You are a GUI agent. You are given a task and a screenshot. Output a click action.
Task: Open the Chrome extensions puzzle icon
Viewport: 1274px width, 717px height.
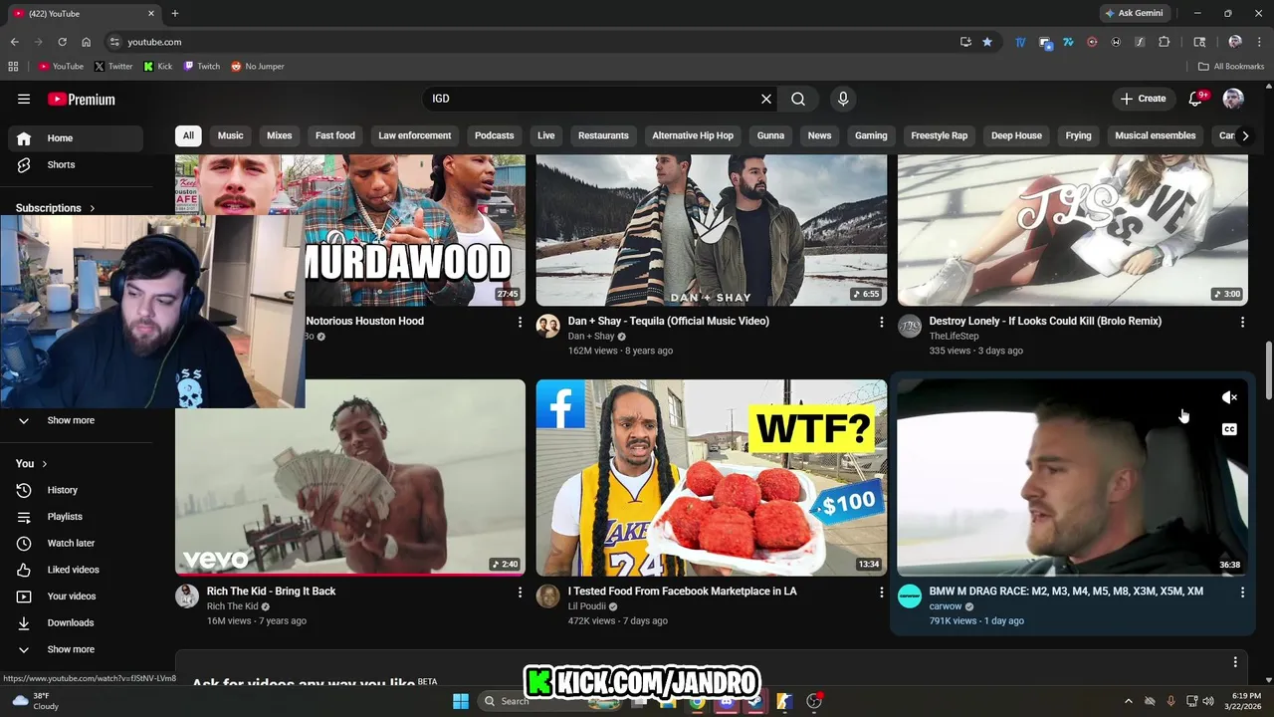point(1164,42)
